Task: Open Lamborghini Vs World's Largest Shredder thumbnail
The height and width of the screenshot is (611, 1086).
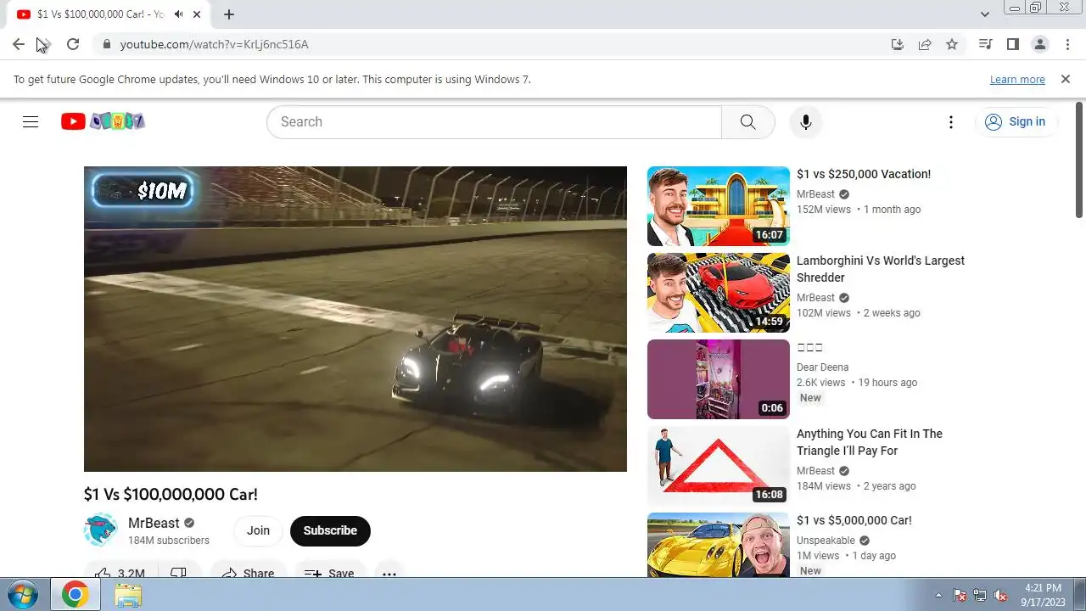Action: (719, 293)
